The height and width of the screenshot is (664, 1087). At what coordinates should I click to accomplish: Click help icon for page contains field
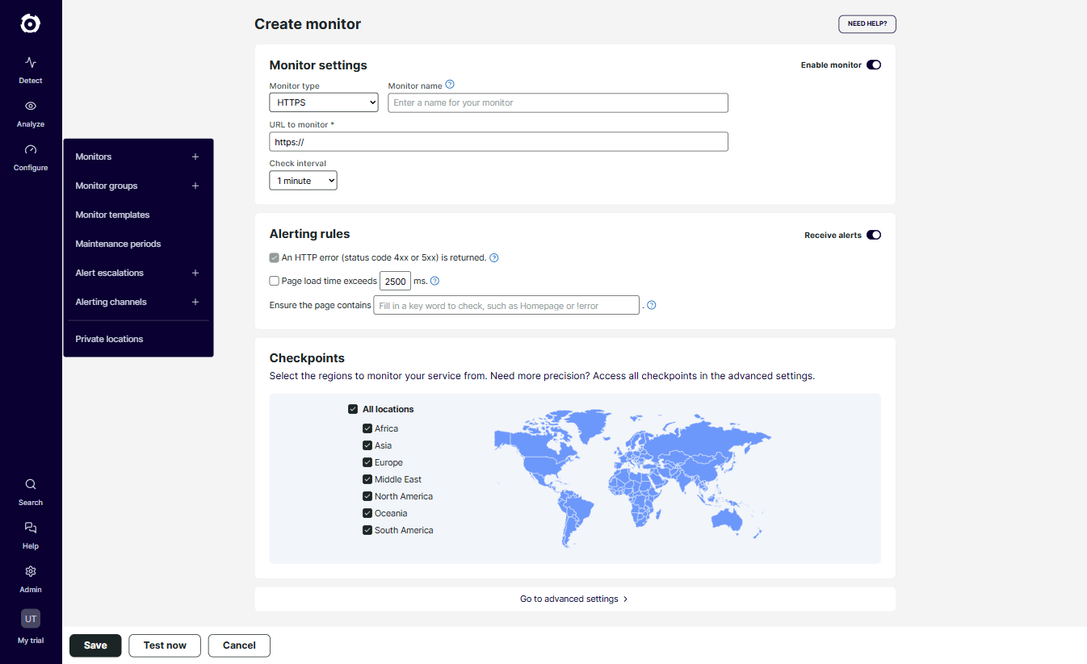[652, 305]
